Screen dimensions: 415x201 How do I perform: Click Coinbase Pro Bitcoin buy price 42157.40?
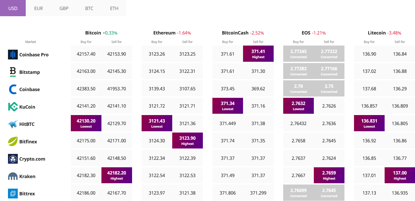[x=86, y=54]
